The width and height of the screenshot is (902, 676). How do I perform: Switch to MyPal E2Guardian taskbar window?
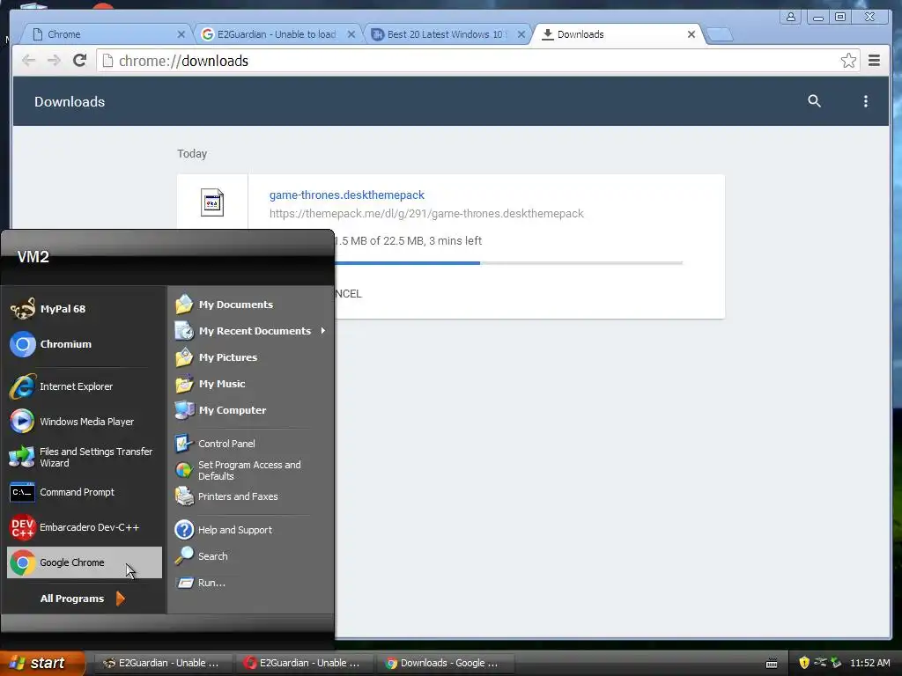click(x=162, y=663)
